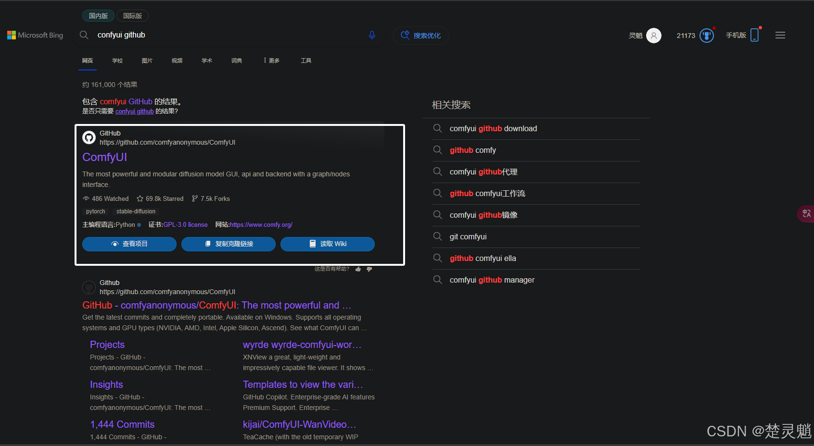The width and height of the screenshot is (814, 446).
Task: Open the rewards trophy medal icon
Action: point(706,36)
